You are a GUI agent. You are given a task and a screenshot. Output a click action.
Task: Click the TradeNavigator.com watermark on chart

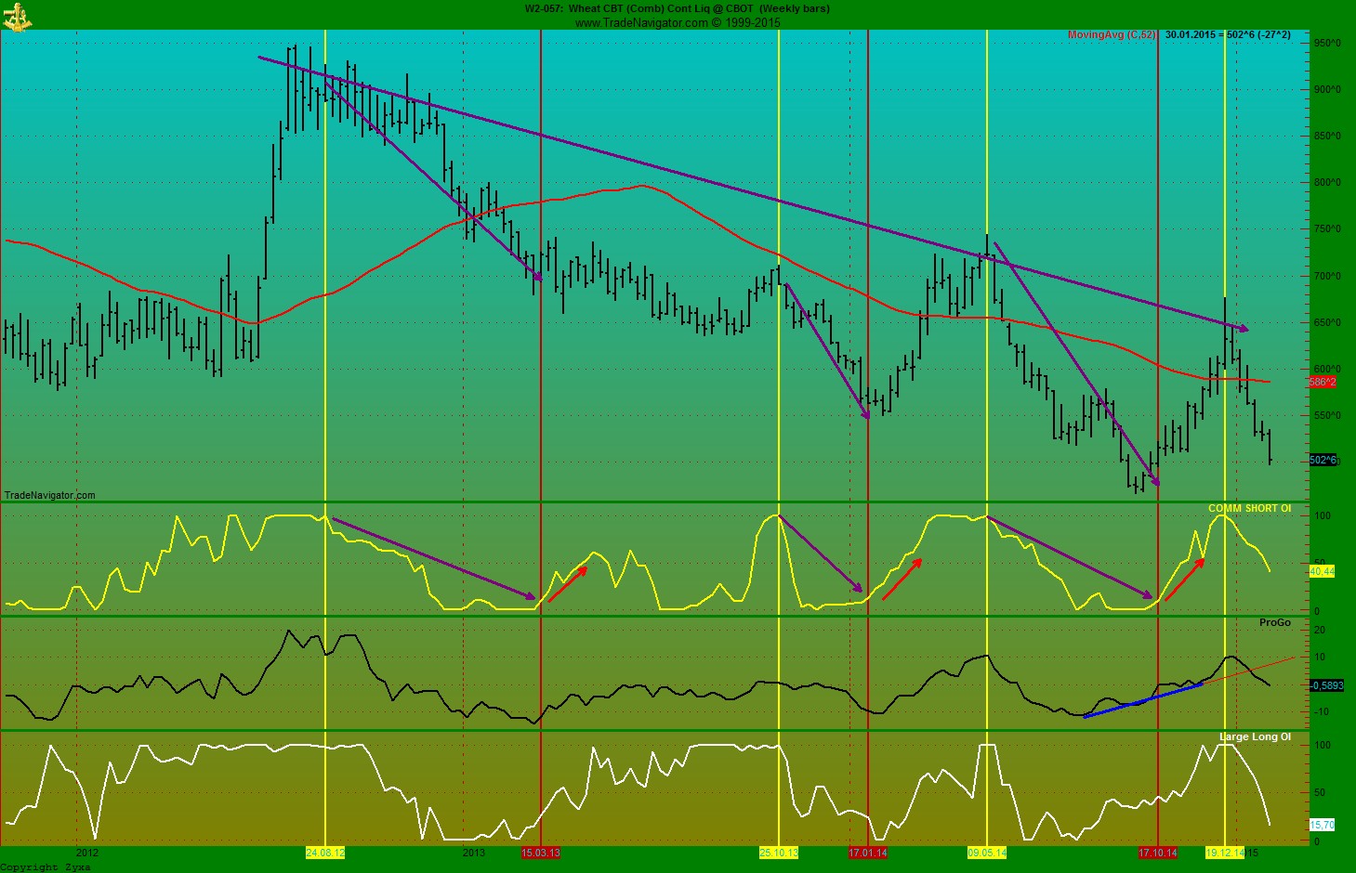pos(50,495)
